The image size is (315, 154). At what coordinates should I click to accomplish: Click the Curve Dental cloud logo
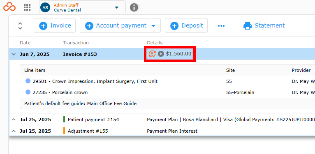(x=9, y=7)
